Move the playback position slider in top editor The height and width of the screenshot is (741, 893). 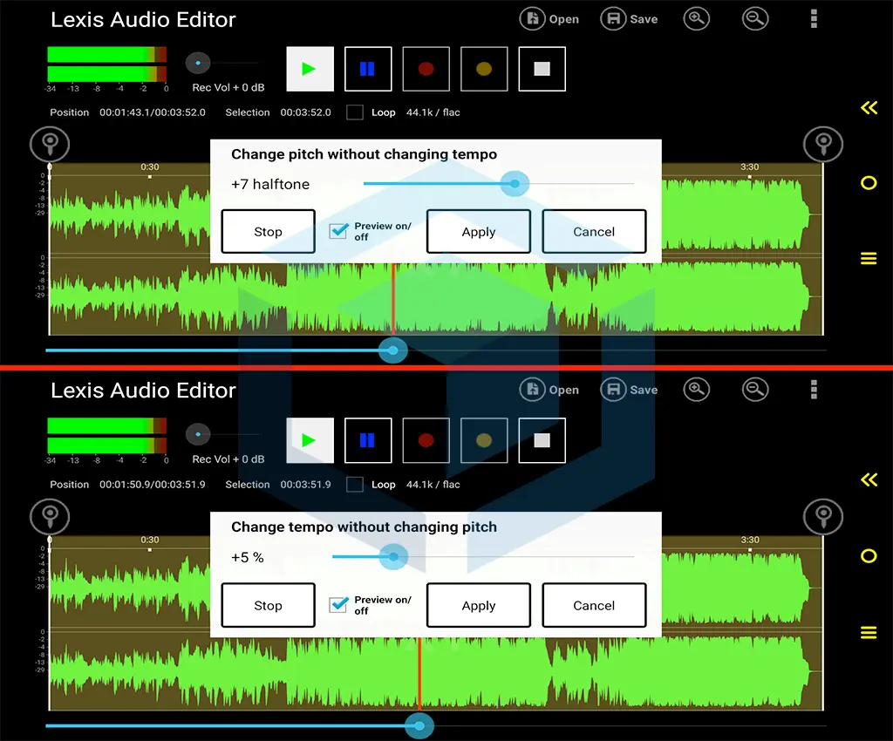point(393,350)
